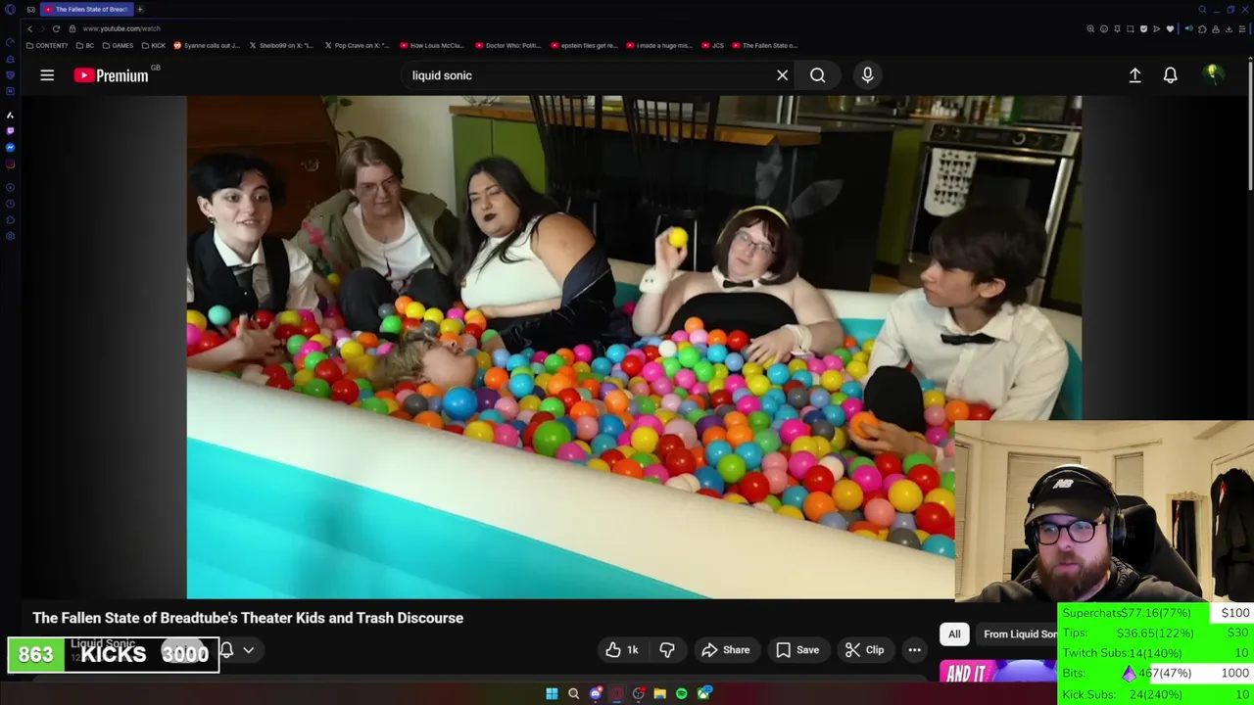The height and width of the screenshot is (705, 1254).
Task: Click the player arrow toolbar icon
Action: click(x=1156, y=28)
